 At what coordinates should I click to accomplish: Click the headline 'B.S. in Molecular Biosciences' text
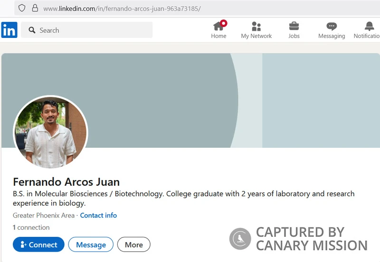click(x=184, y=199)
